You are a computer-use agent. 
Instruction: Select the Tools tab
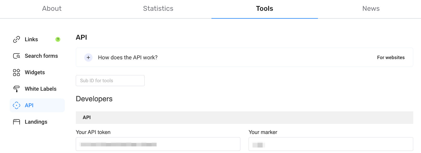coord(264,9)
